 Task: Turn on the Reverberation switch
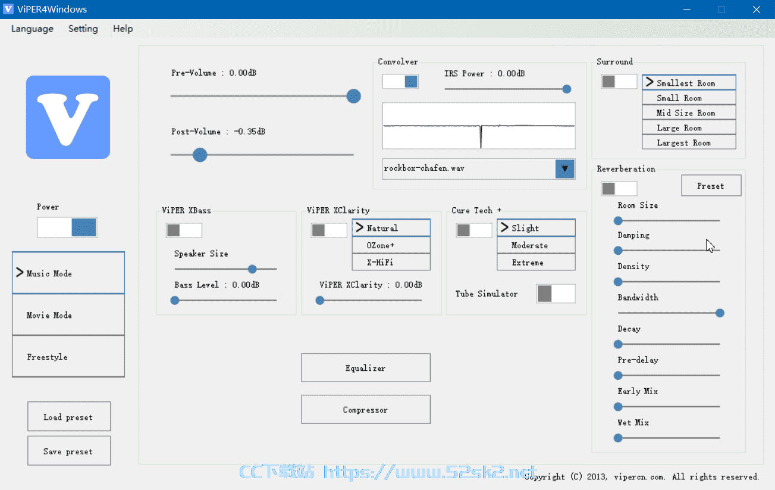coord(619,189)
